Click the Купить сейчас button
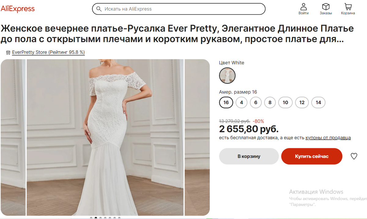This screenshot has width=367, height=219. coord(312,156)
